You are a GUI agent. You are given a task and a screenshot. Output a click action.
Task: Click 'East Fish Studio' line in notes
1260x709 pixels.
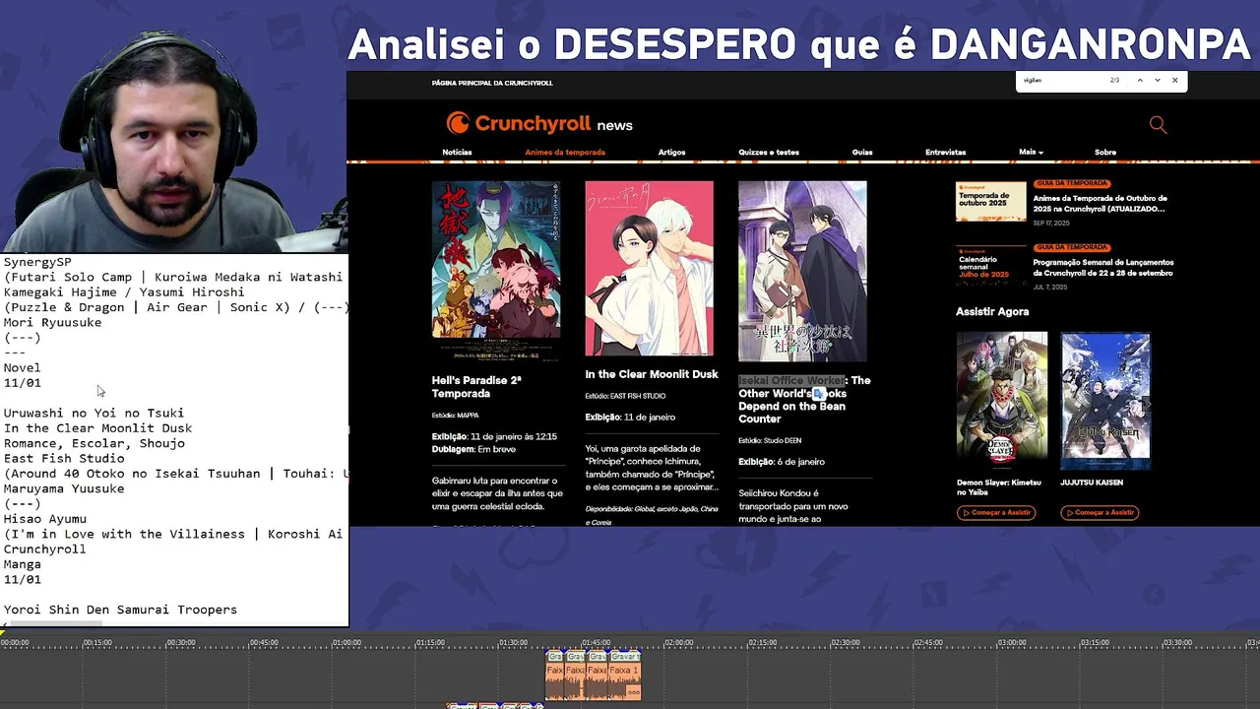[x=64, y=458]
